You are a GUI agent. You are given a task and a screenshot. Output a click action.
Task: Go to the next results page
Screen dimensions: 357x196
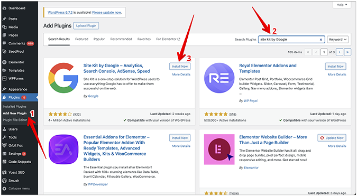point(340,52)
